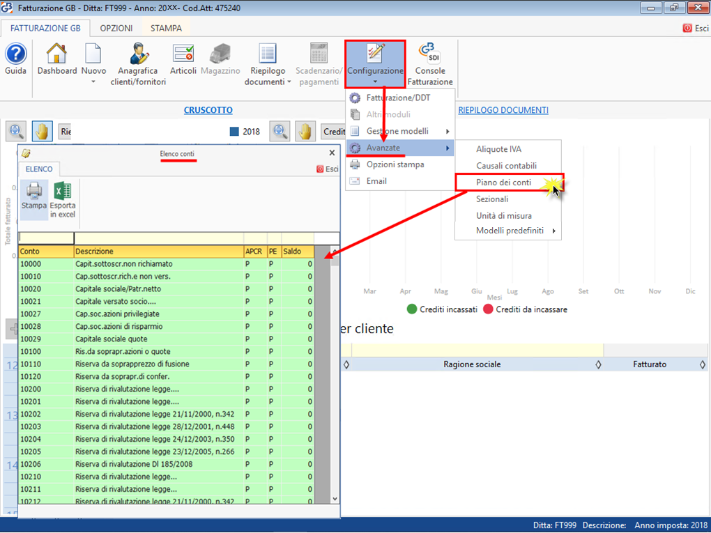Click the Nuovo document icon
The height and width of the screenshot is (533, 711).
coord(93,54)
